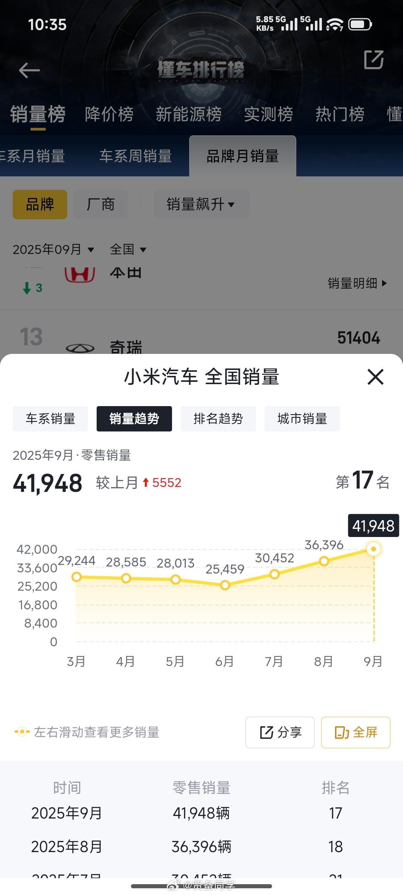Select the 城市销量 panel tab
The width and height of the screenshot is (403, 895).
(x=302, y=419)
